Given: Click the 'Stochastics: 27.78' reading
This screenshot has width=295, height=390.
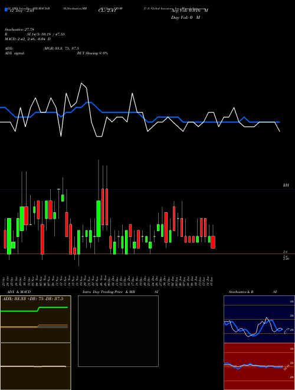Looking at the screenshot, I should (19, 30).
